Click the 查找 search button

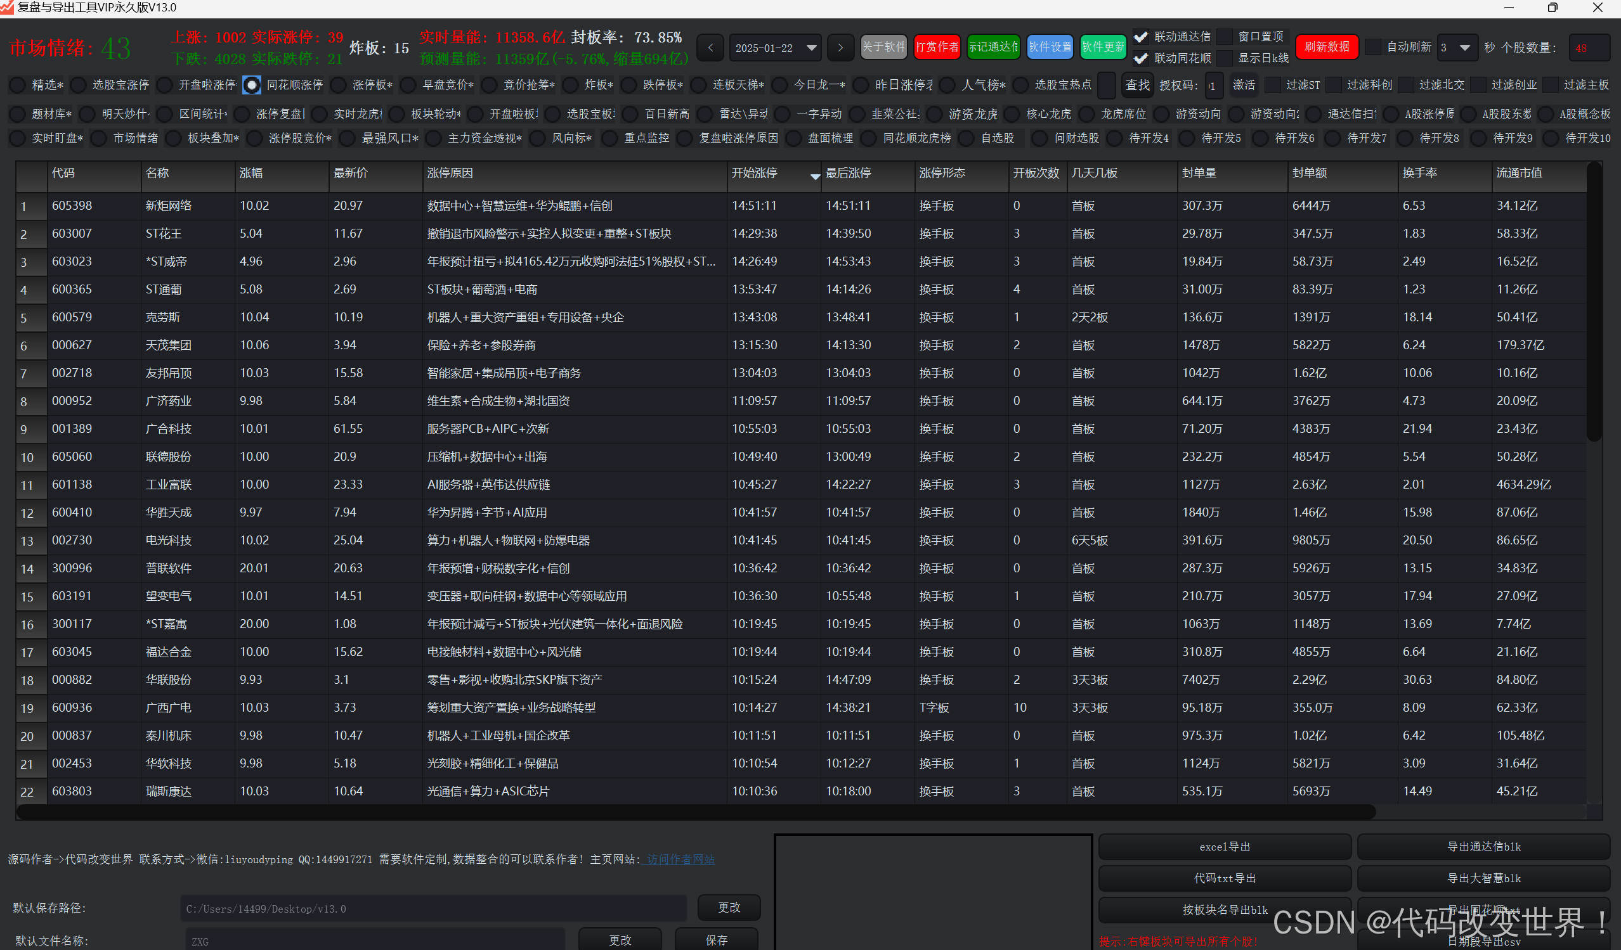pos(1136,85)
